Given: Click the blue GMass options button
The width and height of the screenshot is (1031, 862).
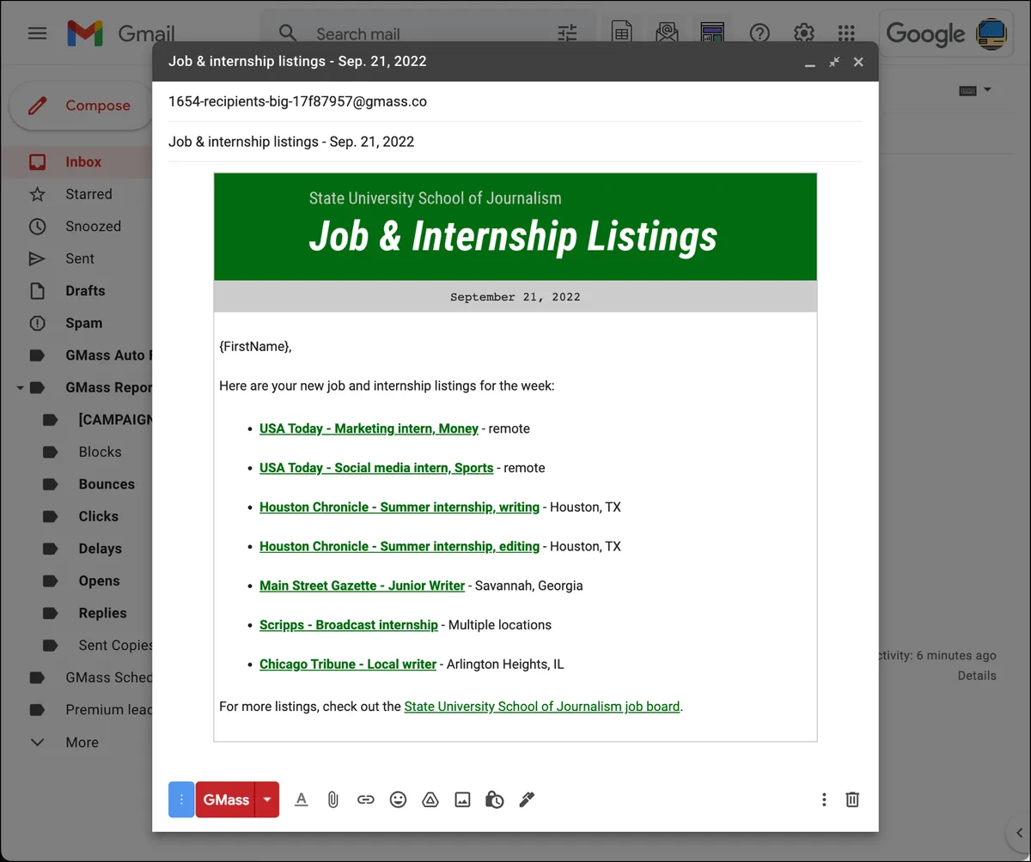Looking at the screenshot, I should click(181, 799).
